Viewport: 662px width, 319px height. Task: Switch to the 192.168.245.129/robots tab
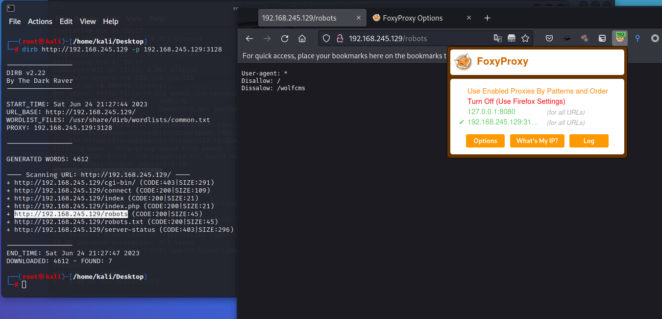[x=312, y=18]
